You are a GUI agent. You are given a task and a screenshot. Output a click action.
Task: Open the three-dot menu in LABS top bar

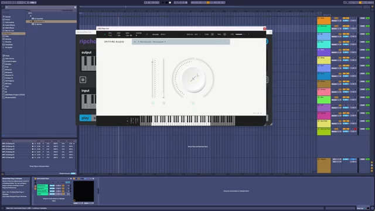248,35
